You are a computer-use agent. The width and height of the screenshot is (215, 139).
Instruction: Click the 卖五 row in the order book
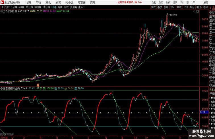212,17
